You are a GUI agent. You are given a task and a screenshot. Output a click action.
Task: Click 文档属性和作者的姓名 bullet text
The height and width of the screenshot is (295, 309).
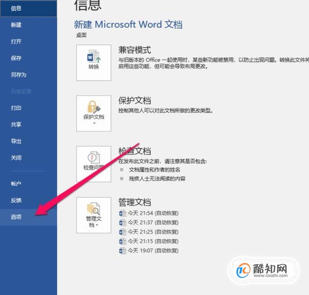click(x=154, y=169)
